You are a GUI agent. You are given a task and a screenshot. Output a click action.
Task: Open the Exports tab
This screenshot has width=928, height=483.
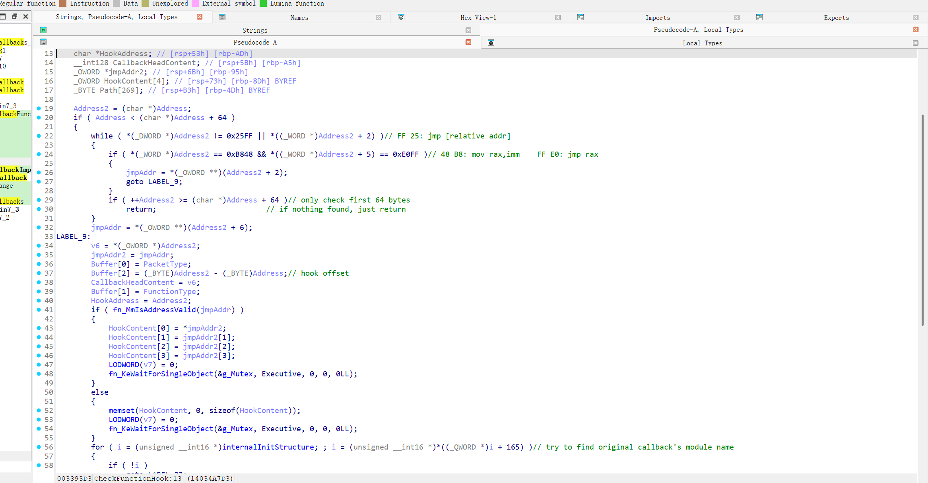click(837, 18)
